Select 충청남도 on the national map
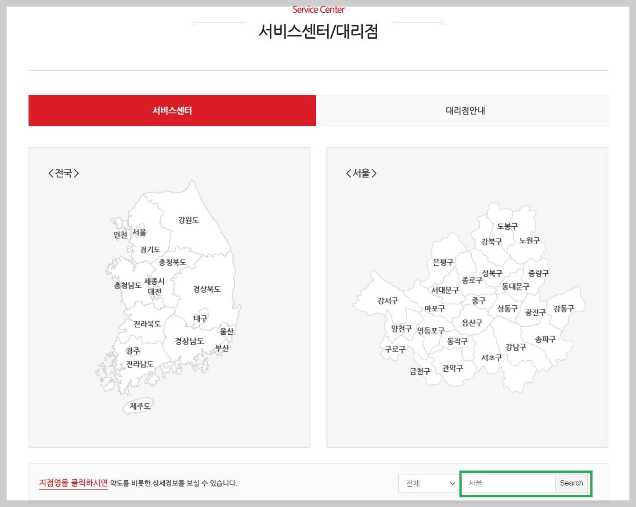The image size is (636, 507). pos(128,286)
